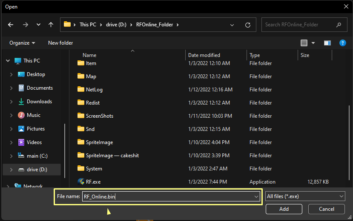Select Music in navigation pane

click(x=34, y=115)
